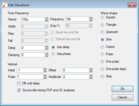
Task: Select Triangle wave shape
Action: (102, 25)
